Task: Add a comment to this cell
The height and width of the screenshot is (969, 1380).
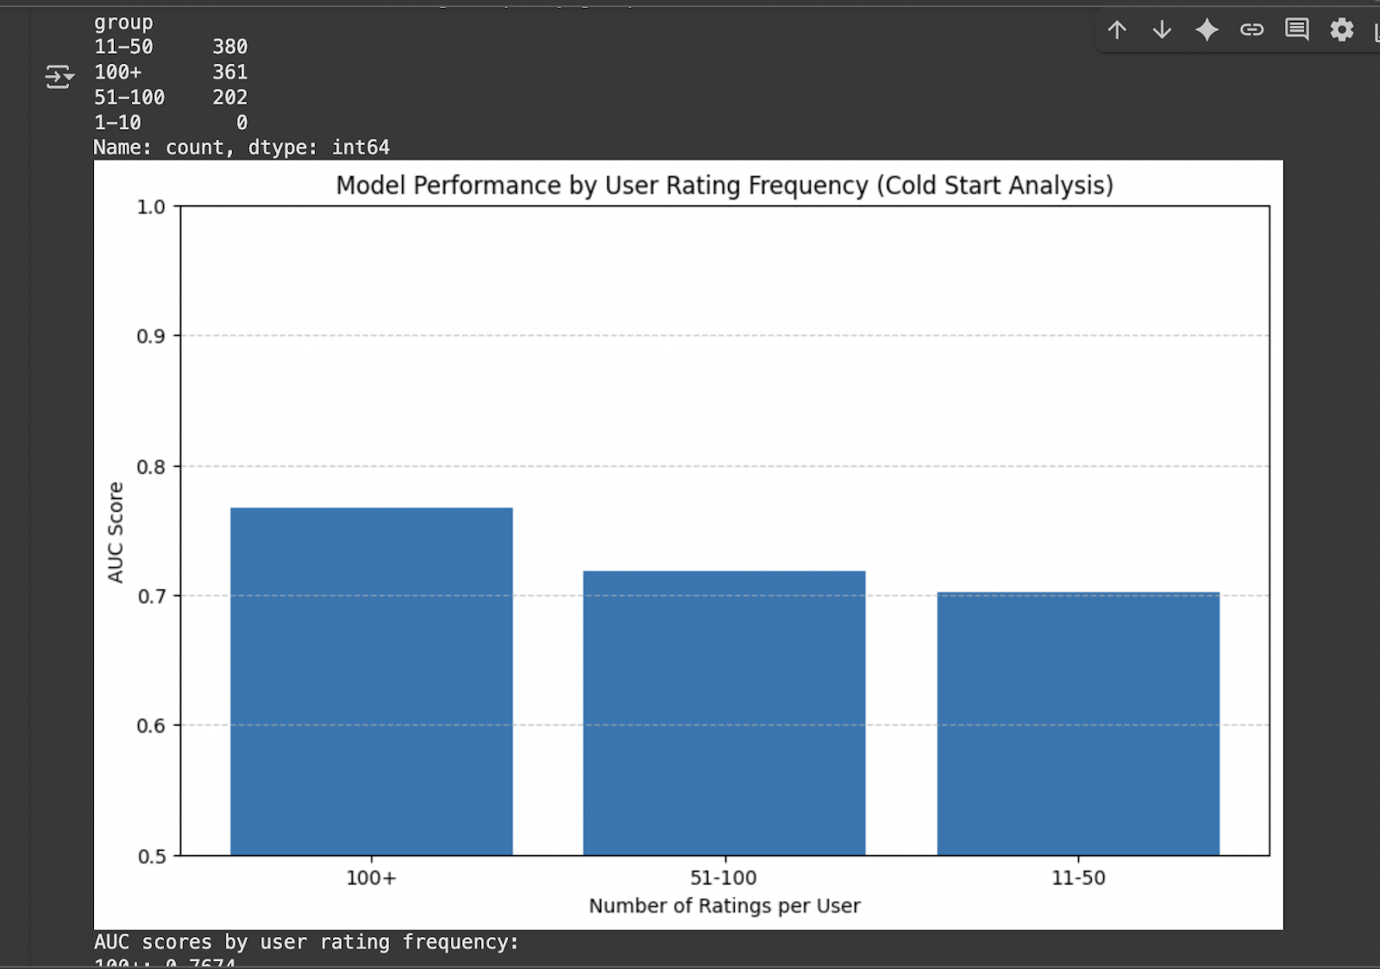Action: [1296, 30]
